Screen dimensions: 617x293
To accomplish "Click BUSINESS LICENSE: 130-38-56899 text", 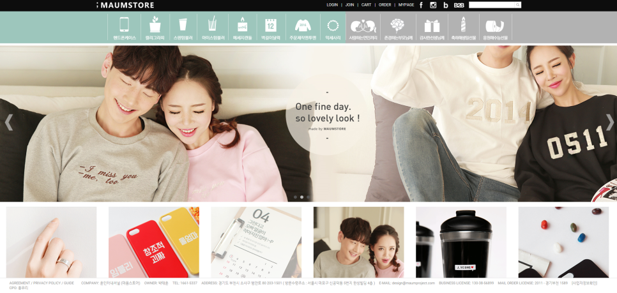I will [x=466, y=283].
